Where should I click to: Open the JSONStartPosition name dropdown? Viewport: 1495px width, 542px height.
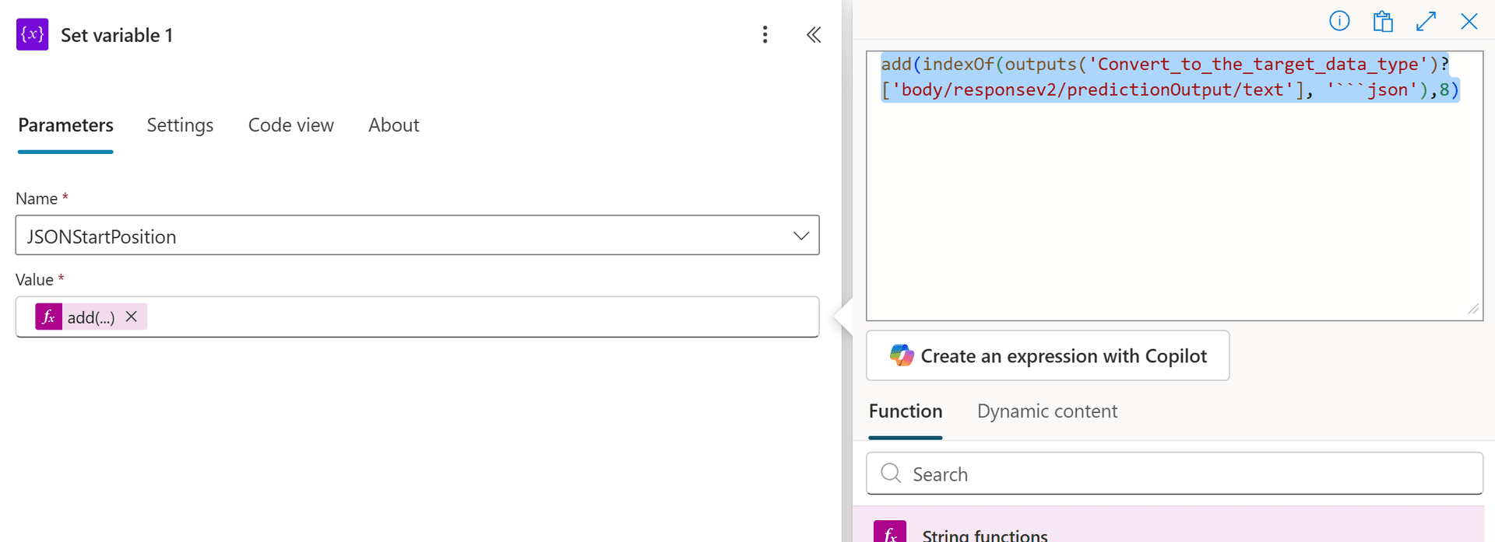point(417,236)
